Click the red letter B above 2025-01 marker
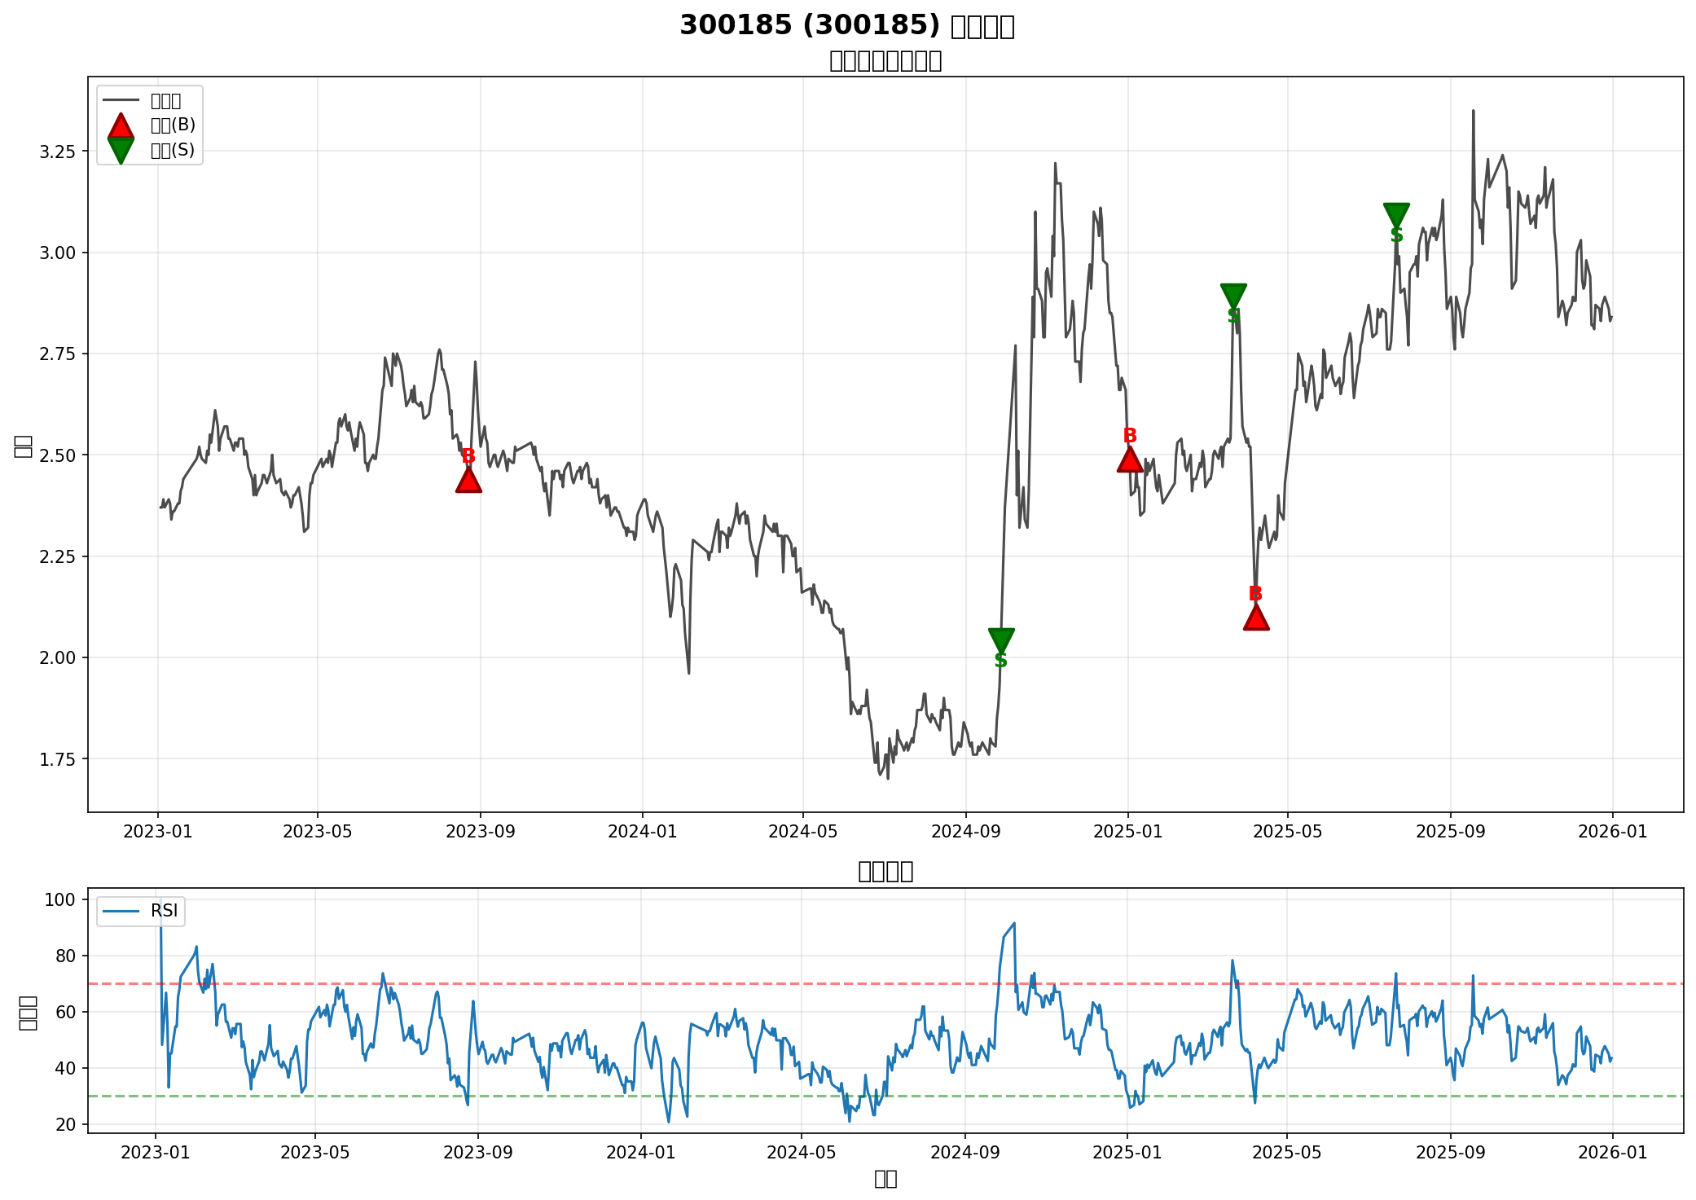1696x1200 pixels. coord(1130,437)
